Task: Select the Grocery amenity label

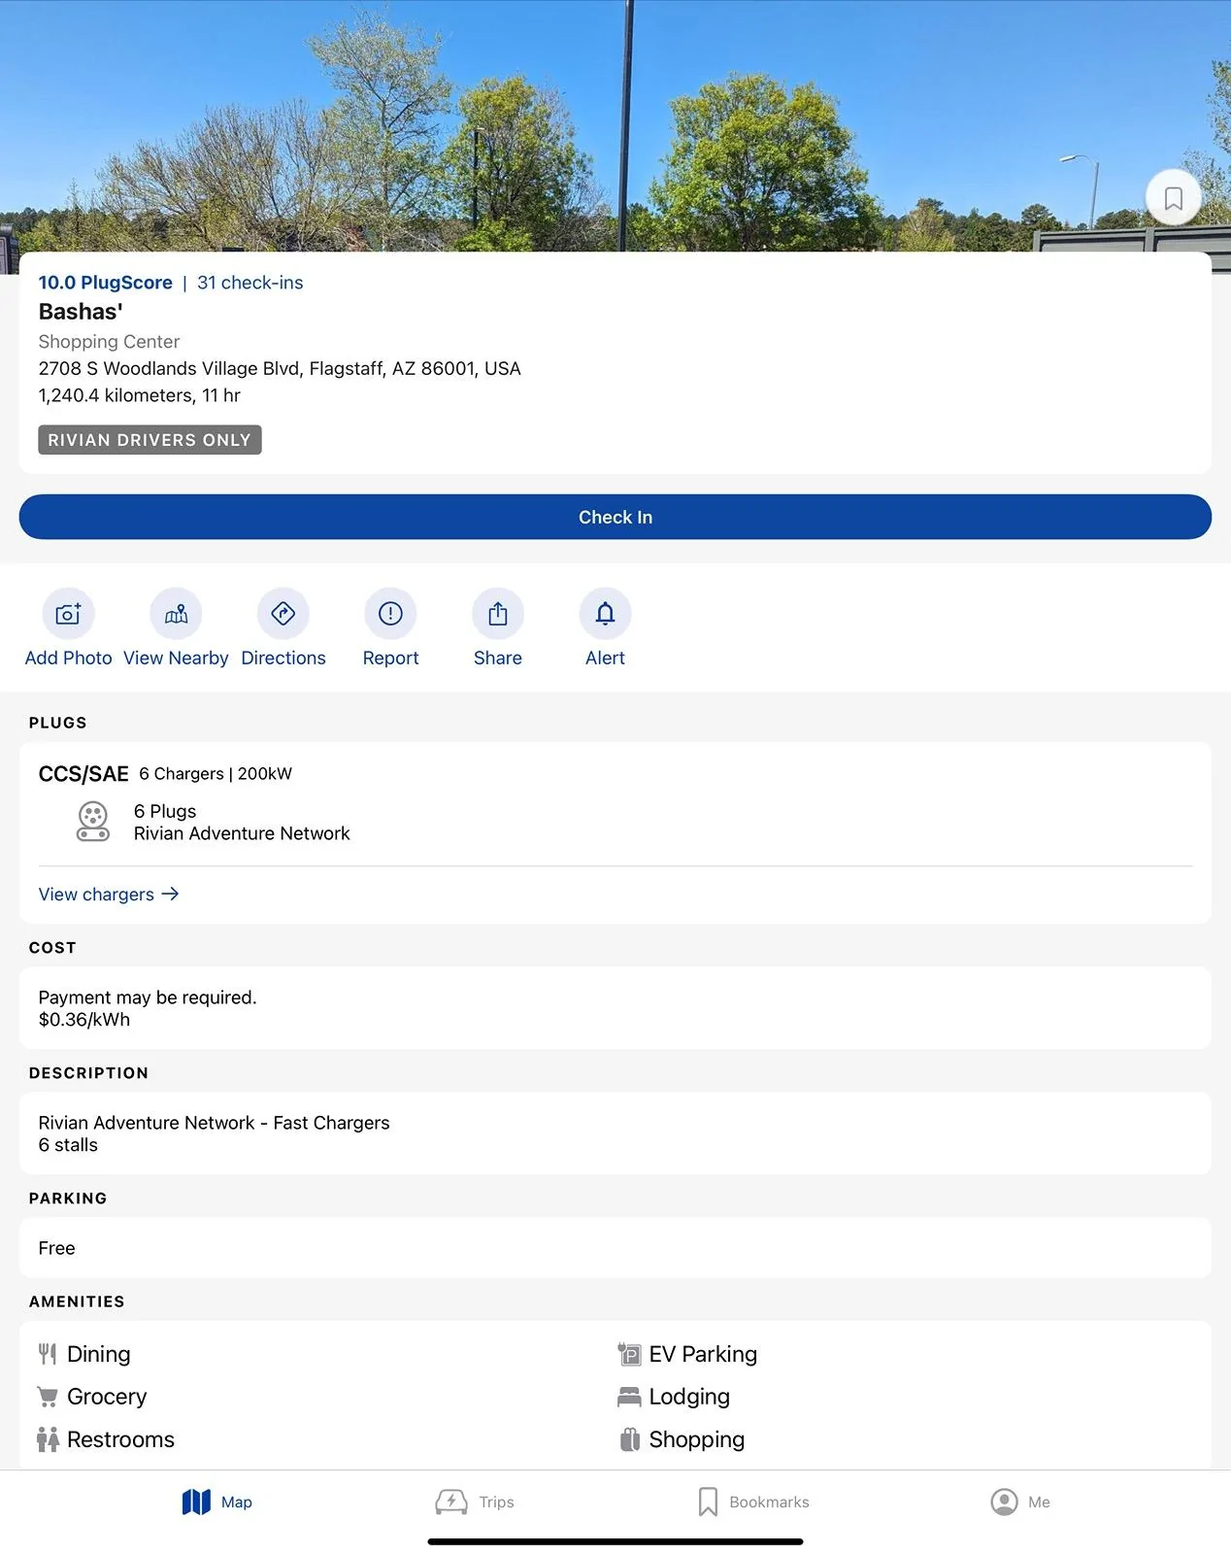Action: click(107, 1397)
